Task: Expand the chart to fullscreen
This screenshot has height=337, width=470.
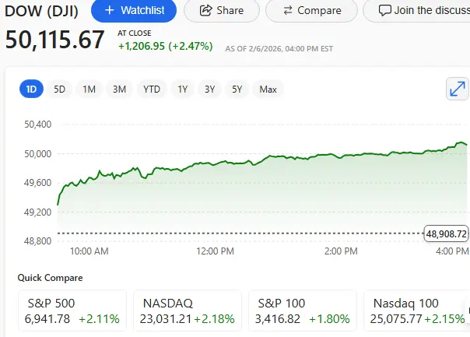Action: (458, 89)
